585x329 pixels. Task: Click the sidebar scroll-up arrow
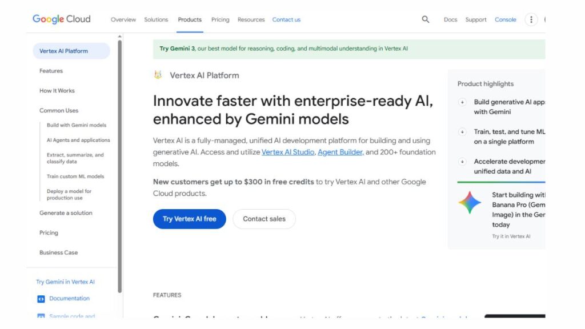tap(120, 37)
